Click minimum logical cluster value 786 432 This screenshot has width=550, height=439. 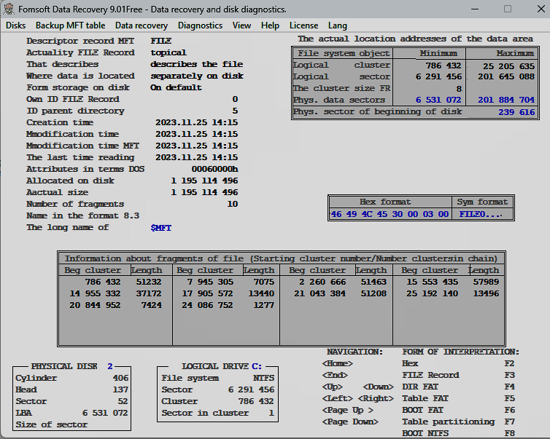[444, 66]
